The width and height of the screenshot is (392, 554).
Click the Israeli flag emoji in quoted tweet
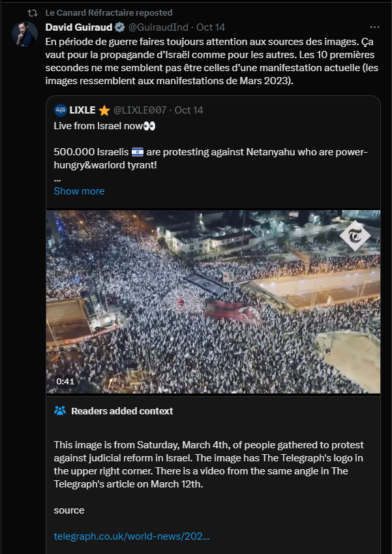(137, 152)
